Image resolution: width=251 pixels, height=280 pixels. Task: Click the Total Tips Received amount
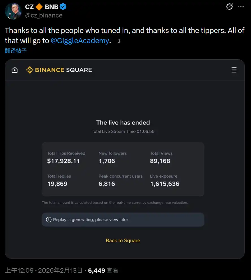(x=64, y=161)
